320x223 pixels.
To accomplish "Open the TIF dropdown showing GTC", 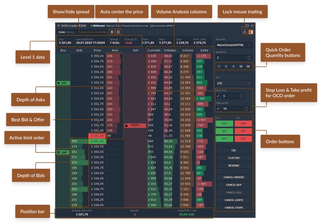I will click(234, 83).
